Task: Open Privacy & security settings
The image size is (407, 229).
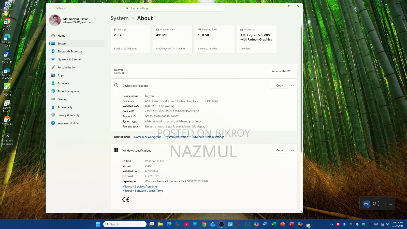Action: click(77, 115)
